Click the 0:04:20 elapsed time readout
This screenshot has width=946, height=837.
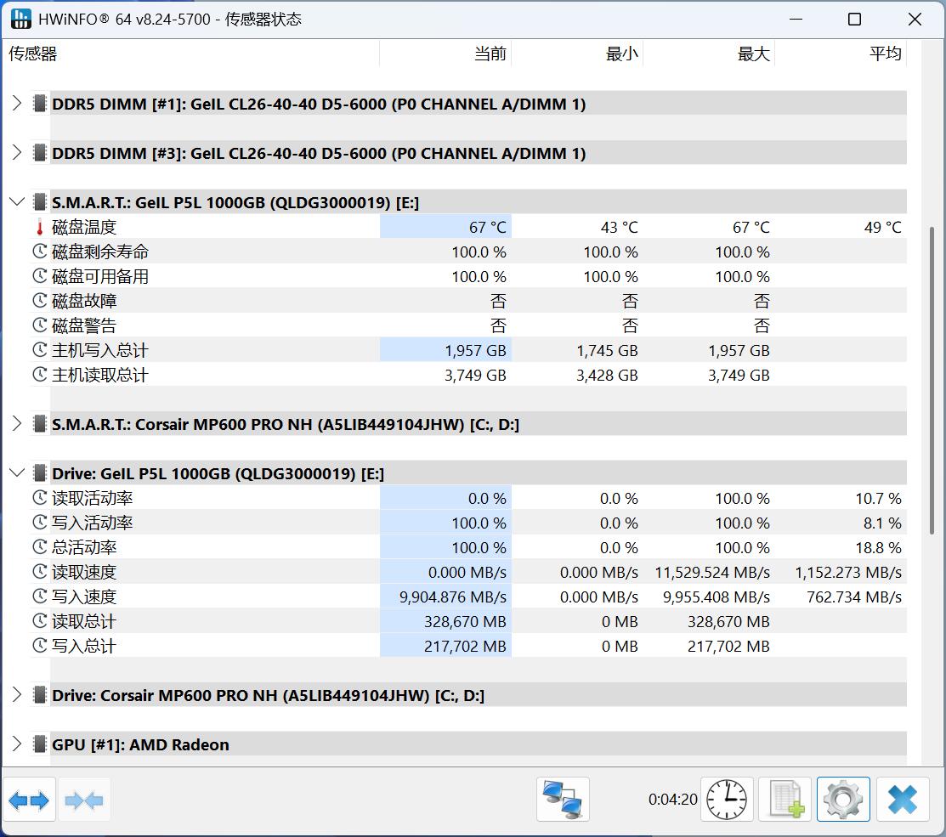point(672,800)
